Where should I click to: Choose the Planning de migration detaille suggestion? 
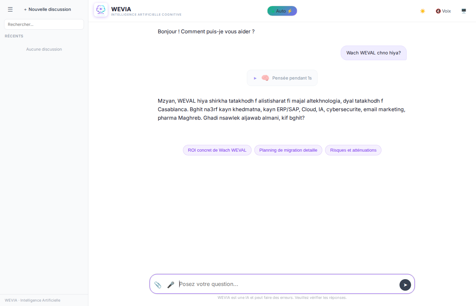(x=288, y=150)
